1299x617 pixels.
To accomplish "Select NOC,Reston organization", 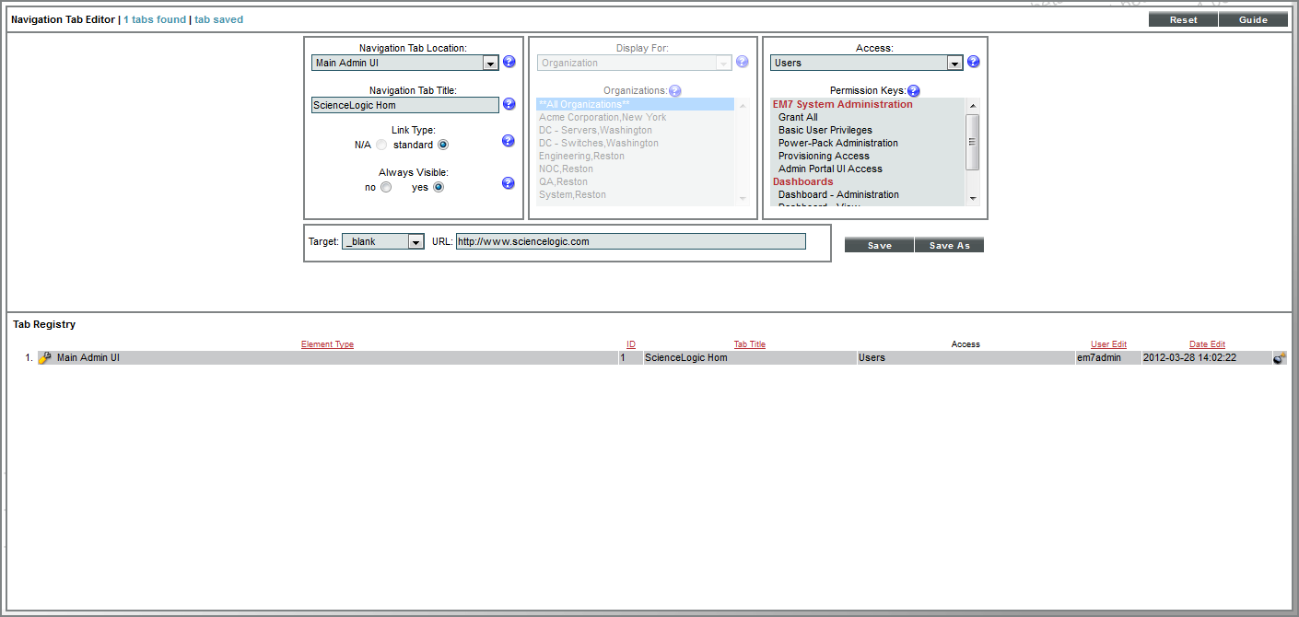I will 566,169.
